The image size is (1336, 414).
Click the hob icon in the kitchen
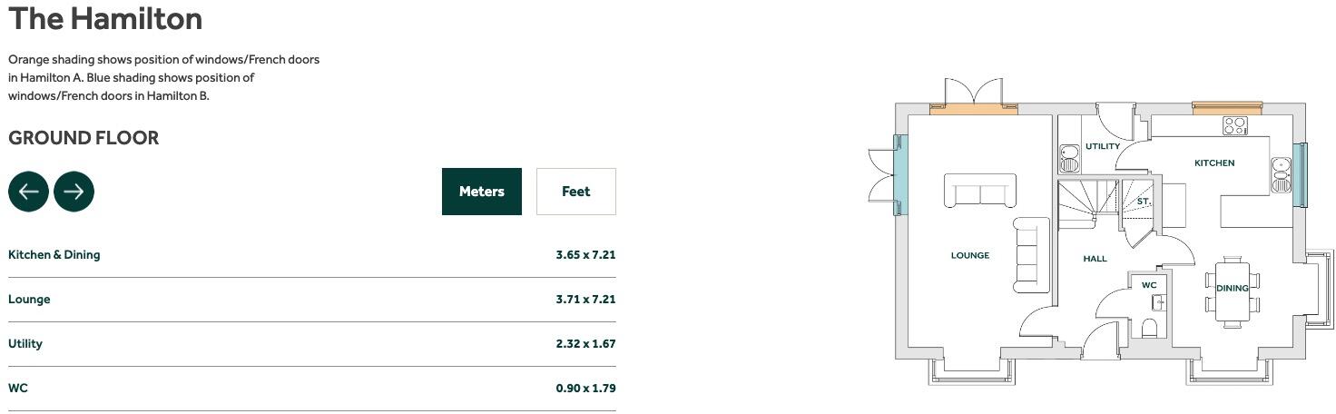[x=1234, y=126]
